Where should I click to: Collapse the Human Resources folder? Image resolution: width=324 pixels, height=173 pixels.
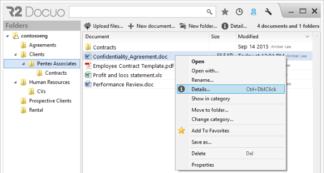pos(15,82)
